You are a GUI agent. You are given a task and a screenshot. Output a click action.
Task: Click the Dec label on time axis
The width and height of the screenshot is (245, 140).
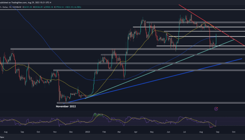coord(72,133)
